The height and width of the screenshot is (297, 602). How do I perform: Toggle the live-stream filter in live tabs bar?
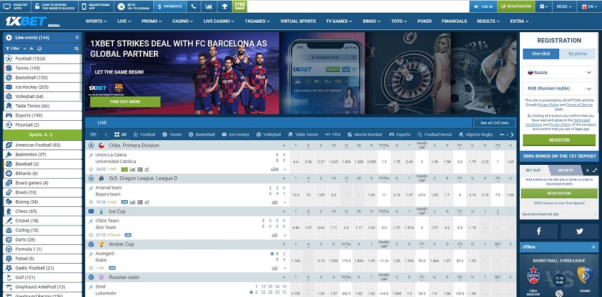point(93,135)
